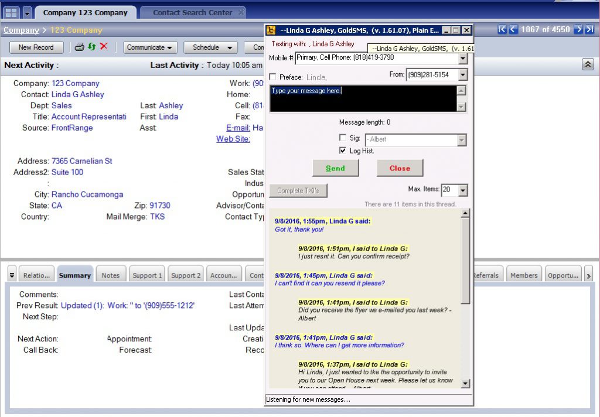Image resolution: width=600 pixels, height=417 pixels.
Task: Enable the Preface checkbox
Action: click(273, 77)
